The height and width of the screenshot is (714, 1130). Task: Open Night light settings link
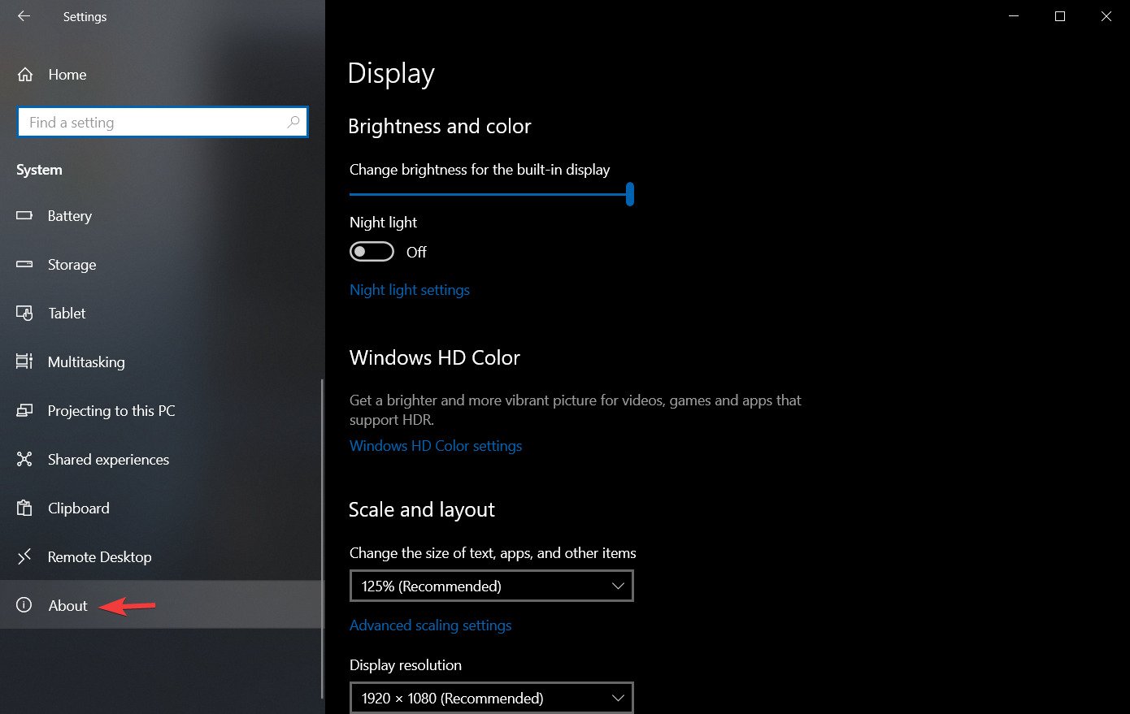point(410,290)
